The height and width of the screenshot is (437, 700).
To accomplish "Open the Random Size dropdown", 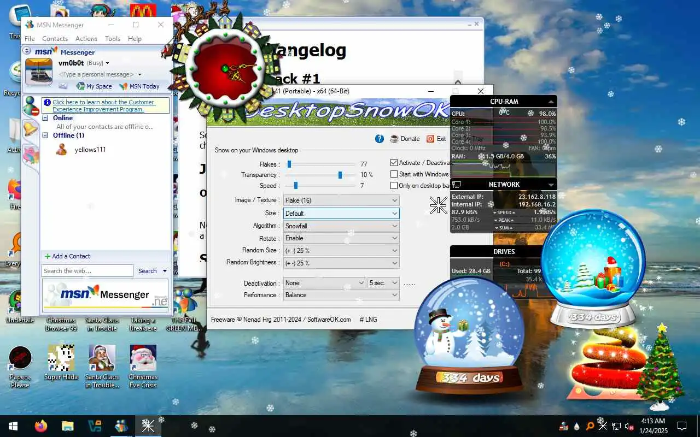I will click(x=341, y=251).
